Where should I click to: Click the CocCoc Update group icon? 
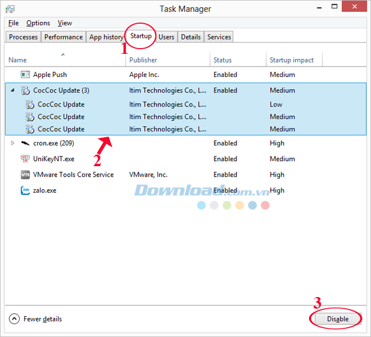click(x=25, y=90)
